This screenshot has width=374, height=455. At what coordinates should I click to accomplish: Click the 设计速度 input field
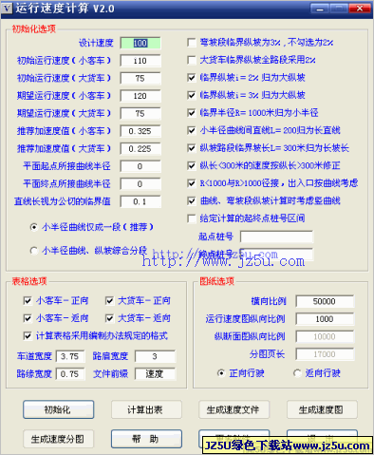pos(140,43)
